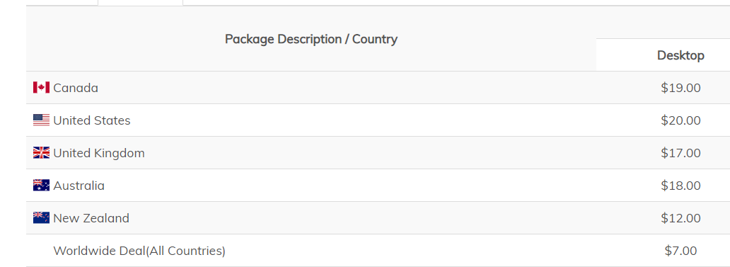Select the United States row label
This screenshot has height=267, width=730.
[92, 120]
